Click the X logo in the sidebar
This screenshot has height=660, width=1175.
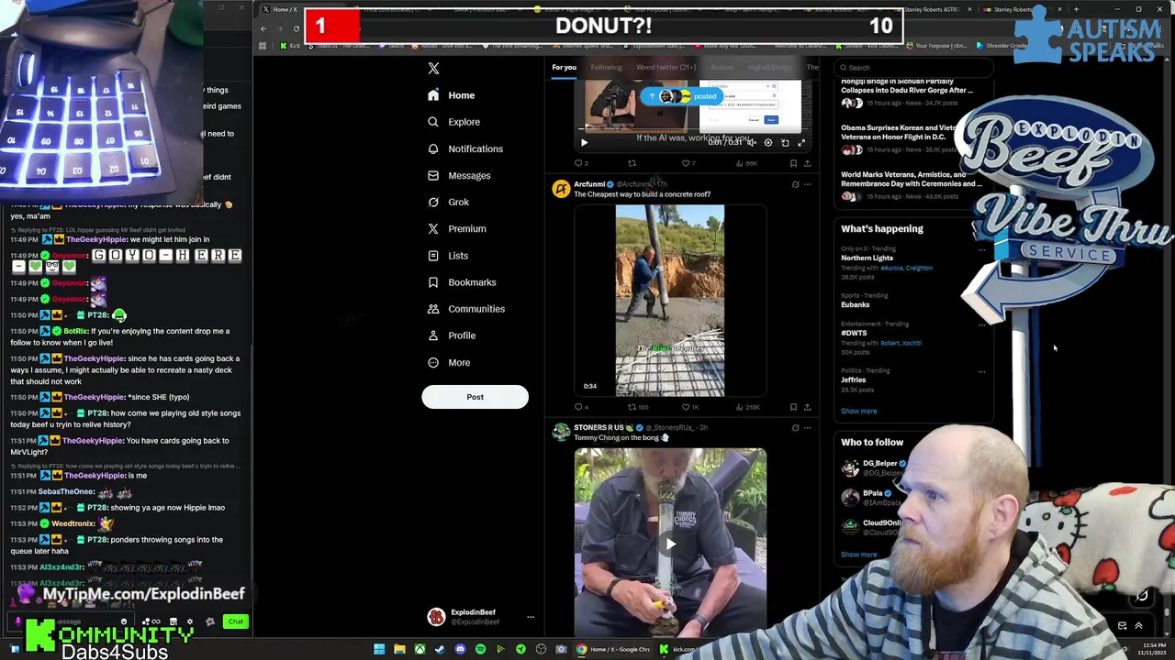(x=433, y=68)
